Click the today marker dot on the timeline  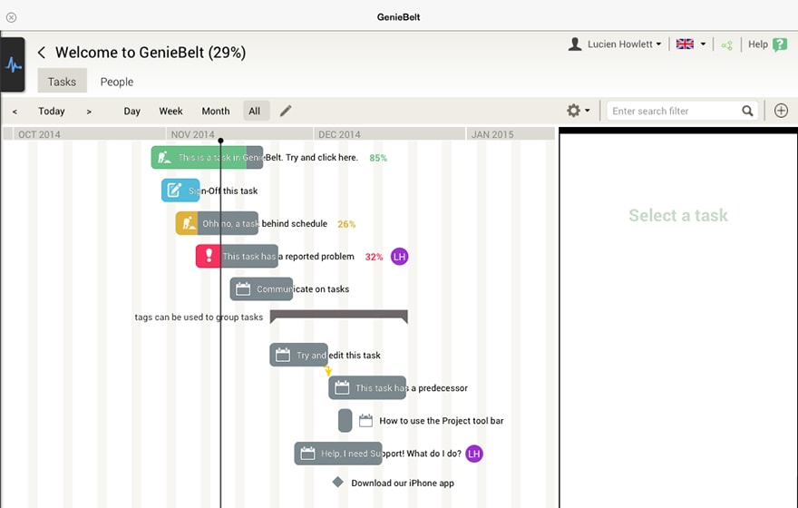point(220,141)
